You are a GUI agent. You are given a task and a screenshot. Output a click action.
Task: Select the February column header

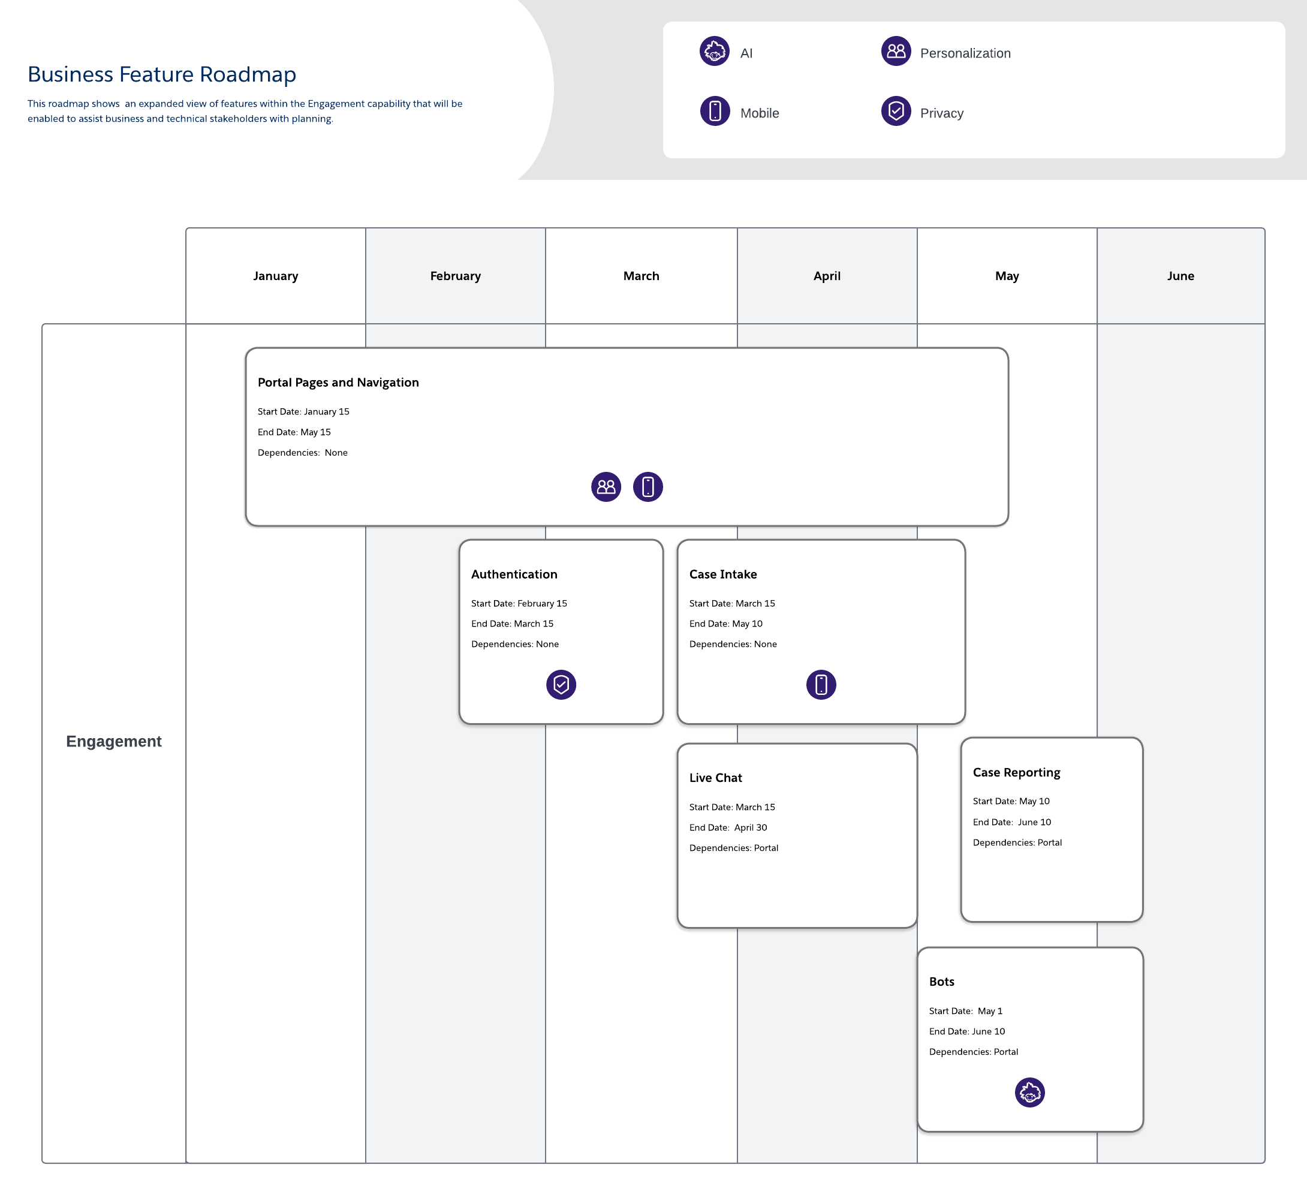pyautogui.click(x=455, y=276)
